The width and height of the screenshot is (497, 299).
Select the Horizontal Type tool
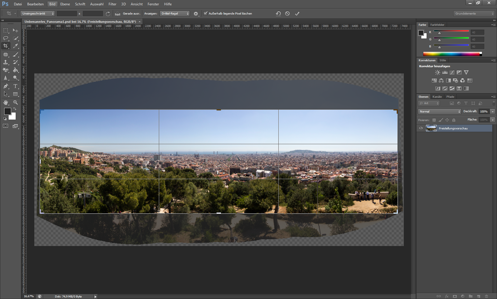coord(15,86)
